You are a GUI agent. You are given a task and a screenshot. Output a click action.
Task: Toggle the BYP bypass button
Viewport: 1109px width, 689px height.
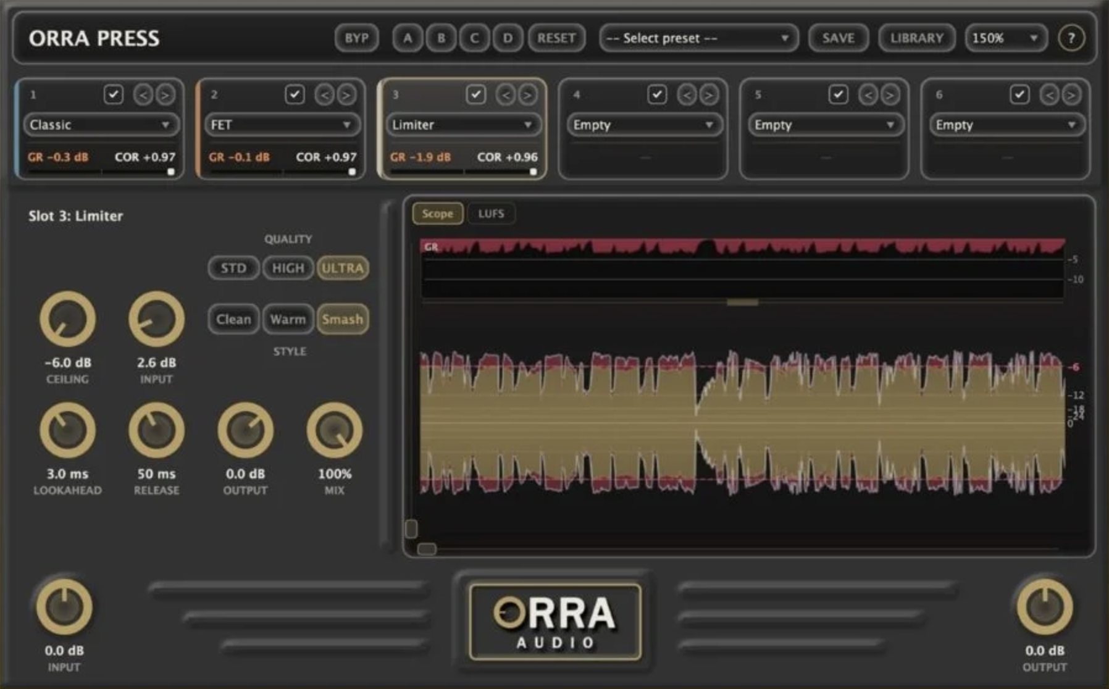coord(357,38)
